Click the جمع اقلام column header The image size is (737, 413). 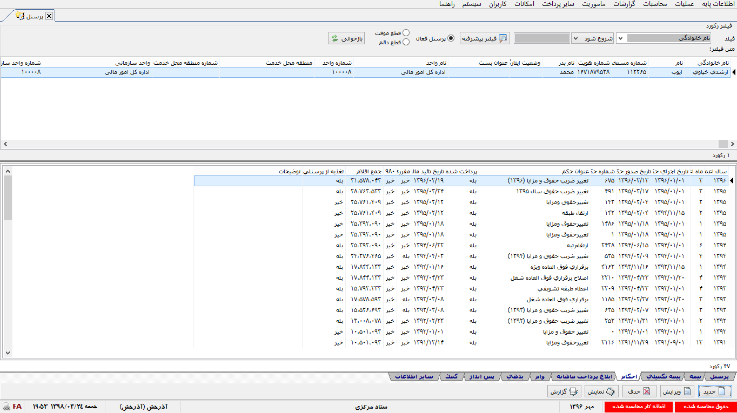(365, 171)
